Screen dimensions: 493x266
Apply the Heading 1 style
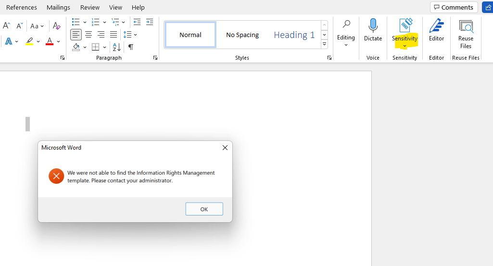click(294, 35)
